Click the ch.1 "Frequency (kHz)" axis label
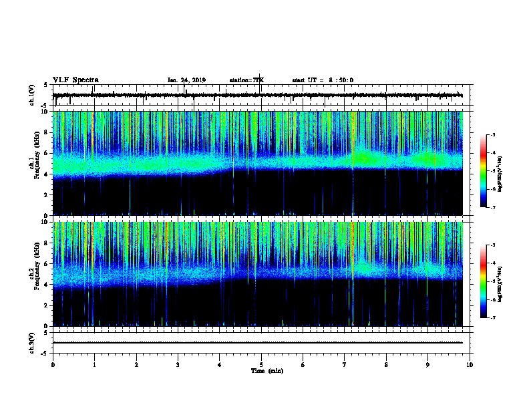This screenshot has height=409, width=529. tap(37, 155)
